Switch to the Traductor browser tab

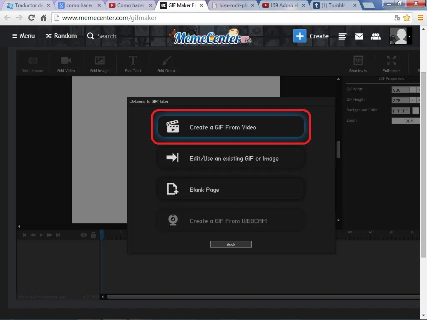click(x=28, y=5)
